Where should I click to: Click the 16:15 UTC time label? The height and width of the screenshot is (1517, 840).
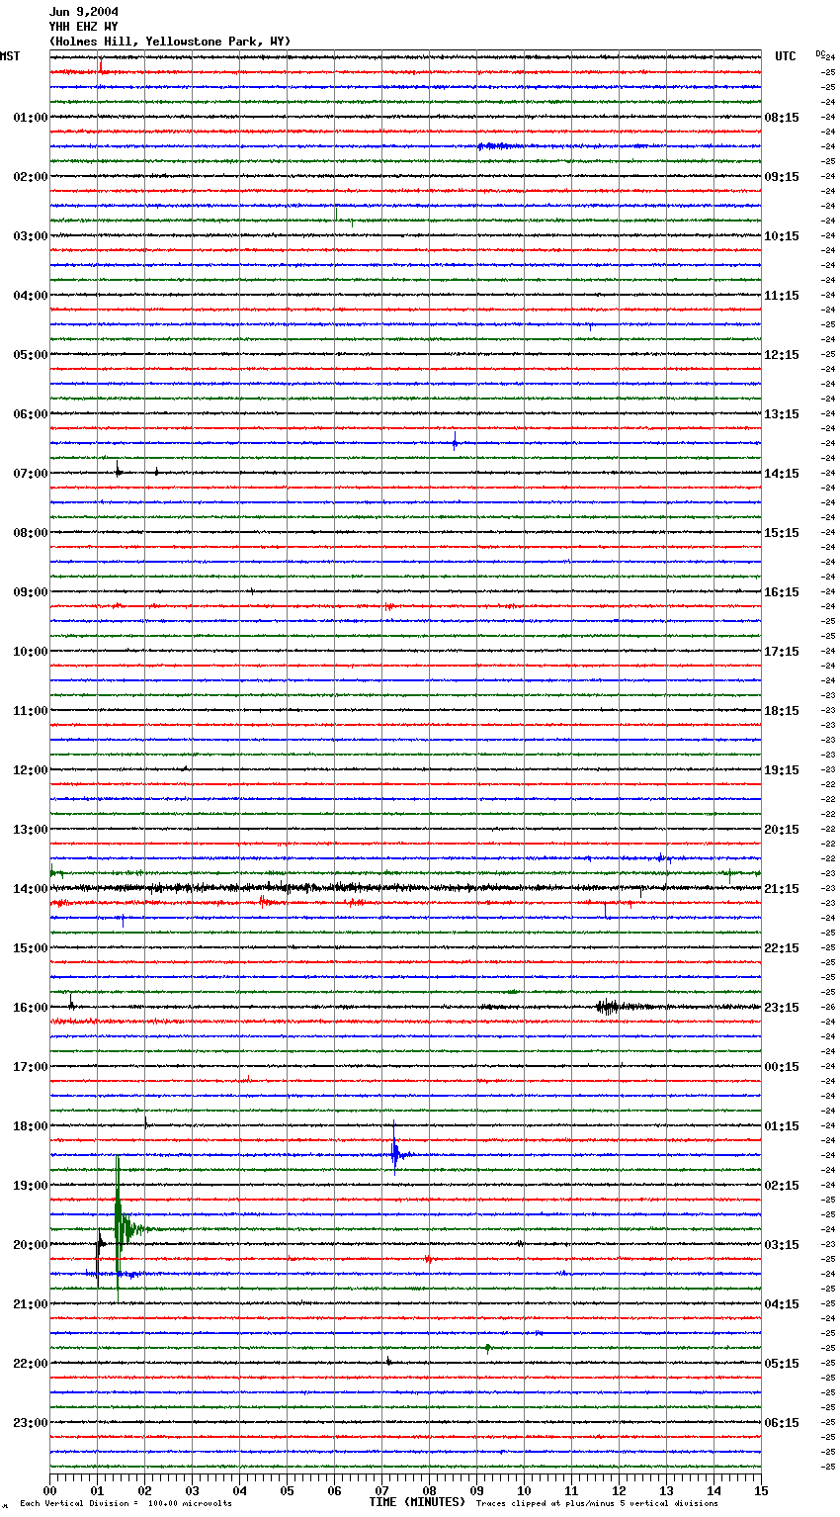[782, 592]
